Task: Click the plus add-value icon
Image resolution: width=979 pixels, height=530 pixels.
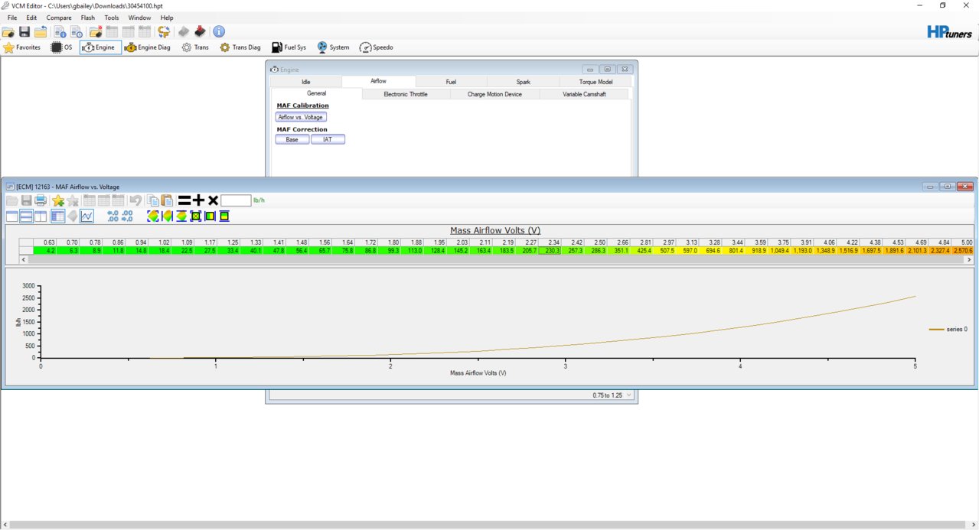Action: [198, 200]
